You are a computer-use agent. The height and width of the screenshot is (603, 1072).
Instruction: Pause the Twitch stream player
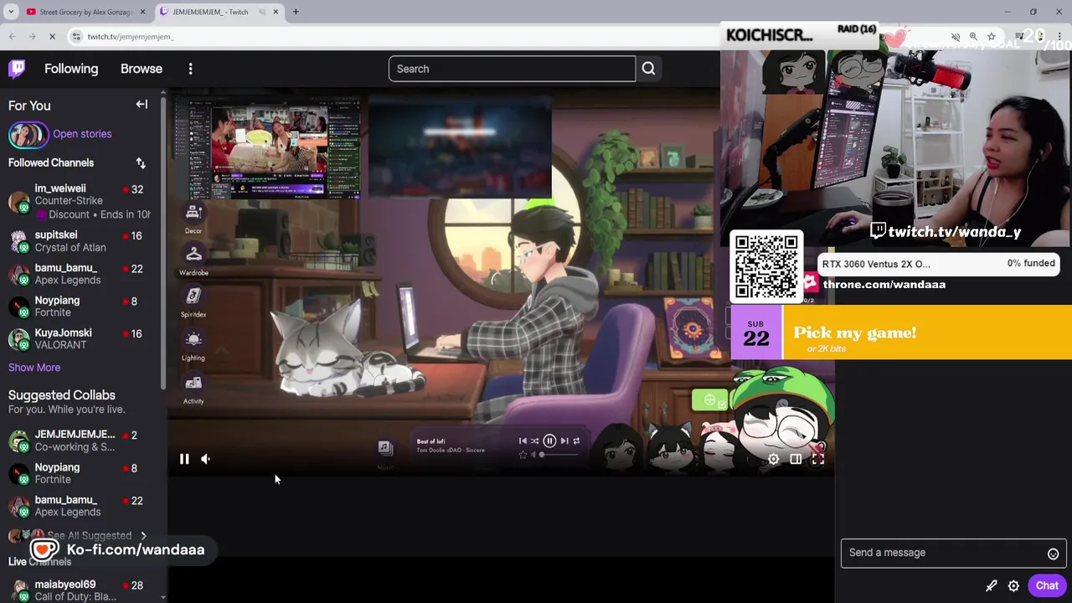click(184, 459)
